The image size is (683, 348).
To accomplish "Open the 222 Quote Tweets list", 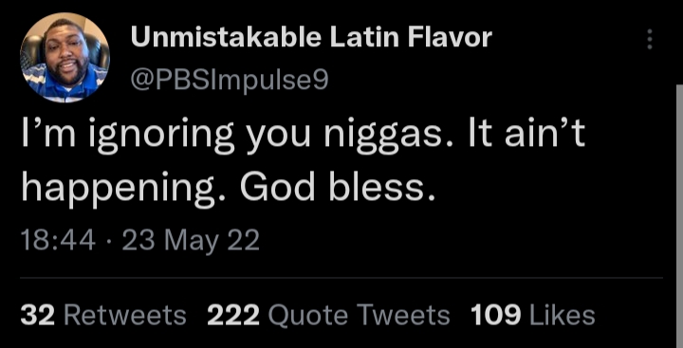I will pyautogui.click(x=328, y=316).
